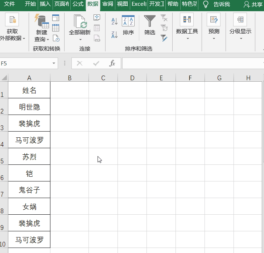Screen dimensions: 264x253
Task: Click the Connections icon in 连接 group
Action: 97,17
